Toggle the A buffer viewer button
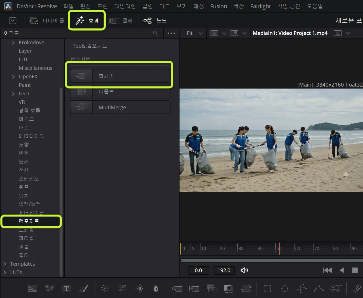The width and height of the screenshot is (363, 298). pyautogui.click(x=214, y=33)
